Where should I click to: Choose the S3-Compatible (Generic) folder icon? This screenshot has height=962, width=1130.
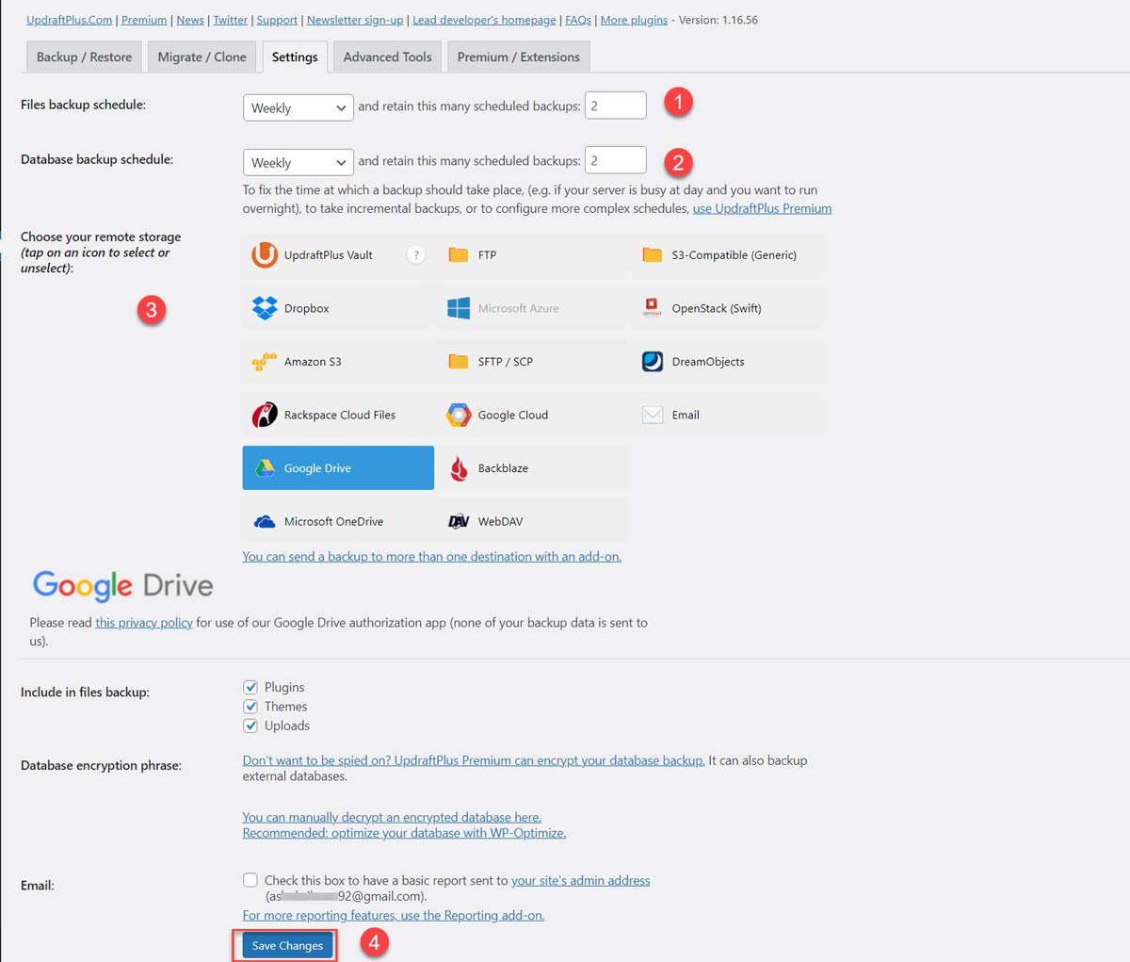coord(652,254)
